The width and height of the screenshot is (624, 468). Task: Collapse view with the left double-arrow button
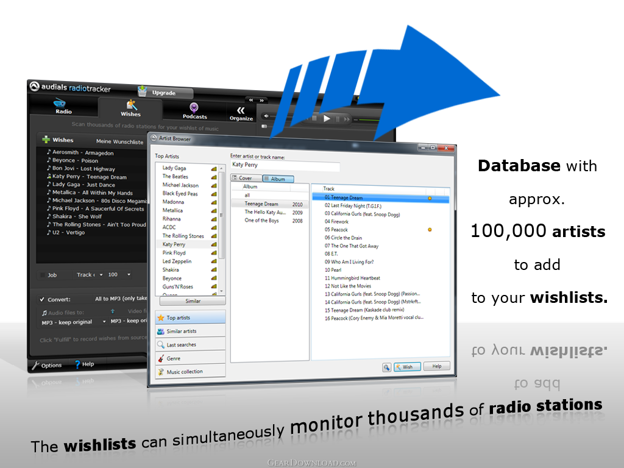click(251, 100)
